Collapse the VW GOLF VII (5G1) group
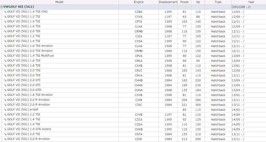This screenshot has width=266, height=142. [x=2, y=7]
